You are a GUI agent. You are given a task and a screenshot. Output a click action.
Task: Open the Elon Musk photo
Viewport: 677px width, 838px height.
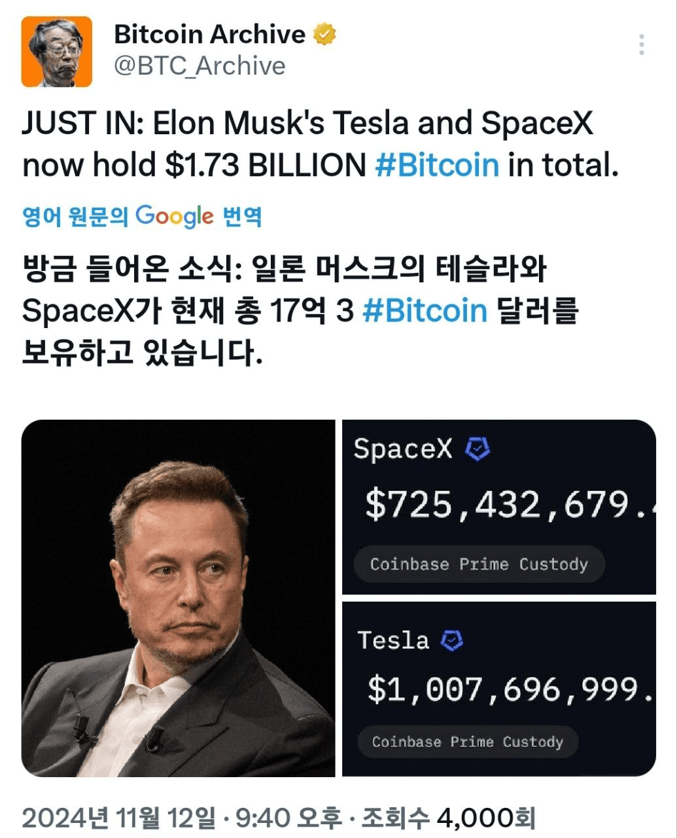(x=178, y=598)
